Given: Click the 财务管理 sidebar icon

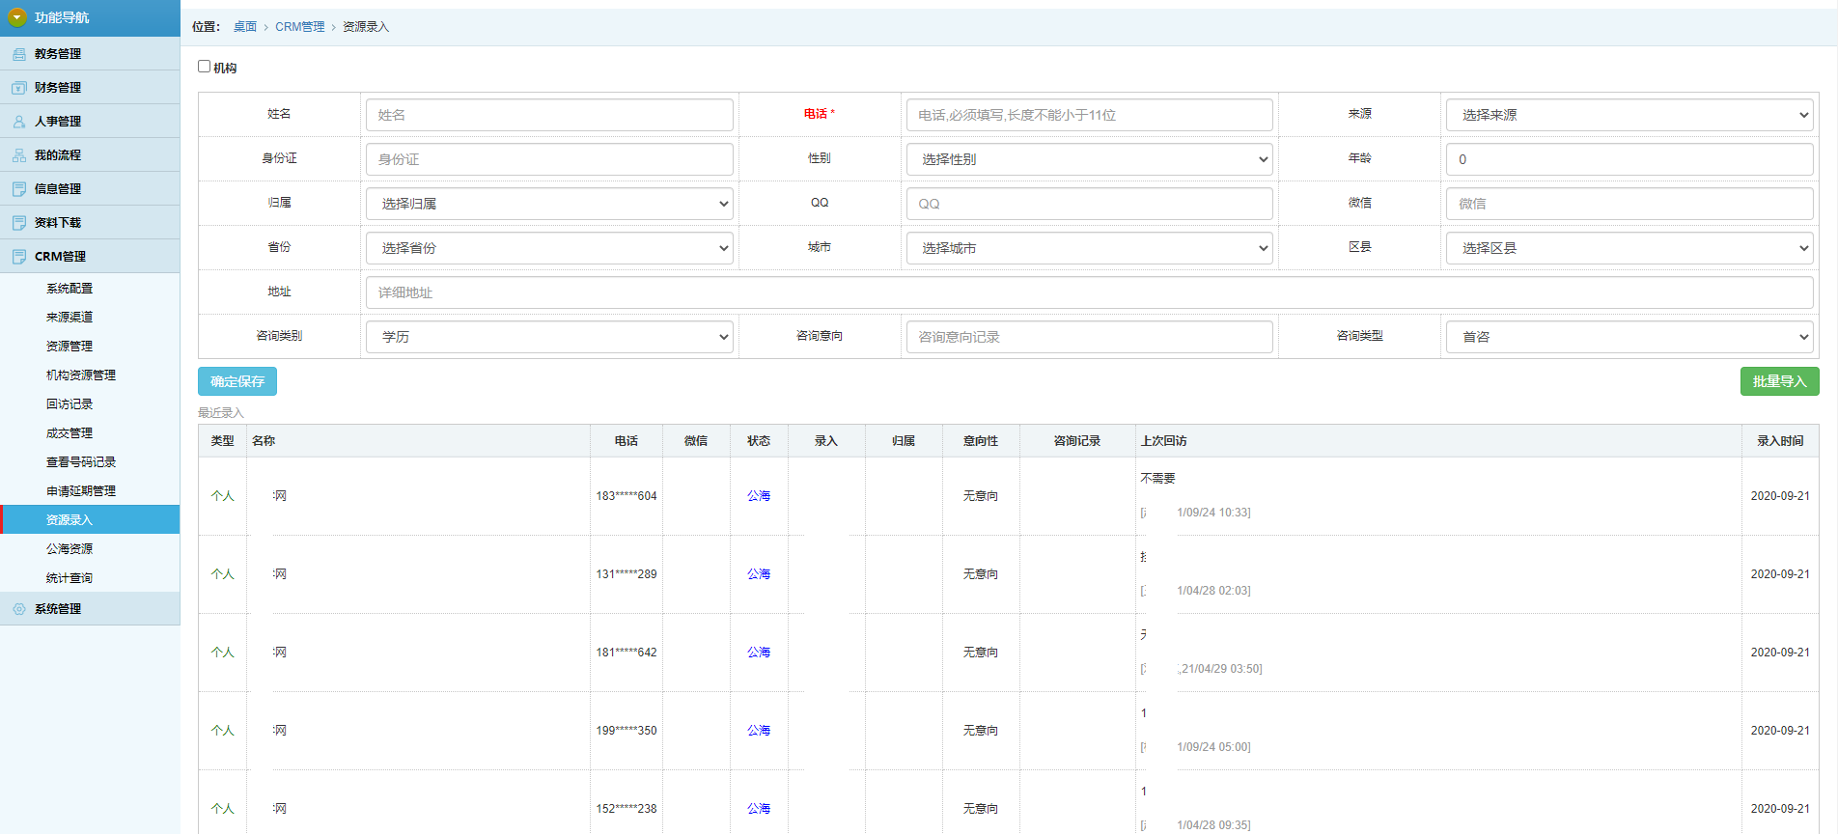Looking at the screenshot, I should point(19,88).
